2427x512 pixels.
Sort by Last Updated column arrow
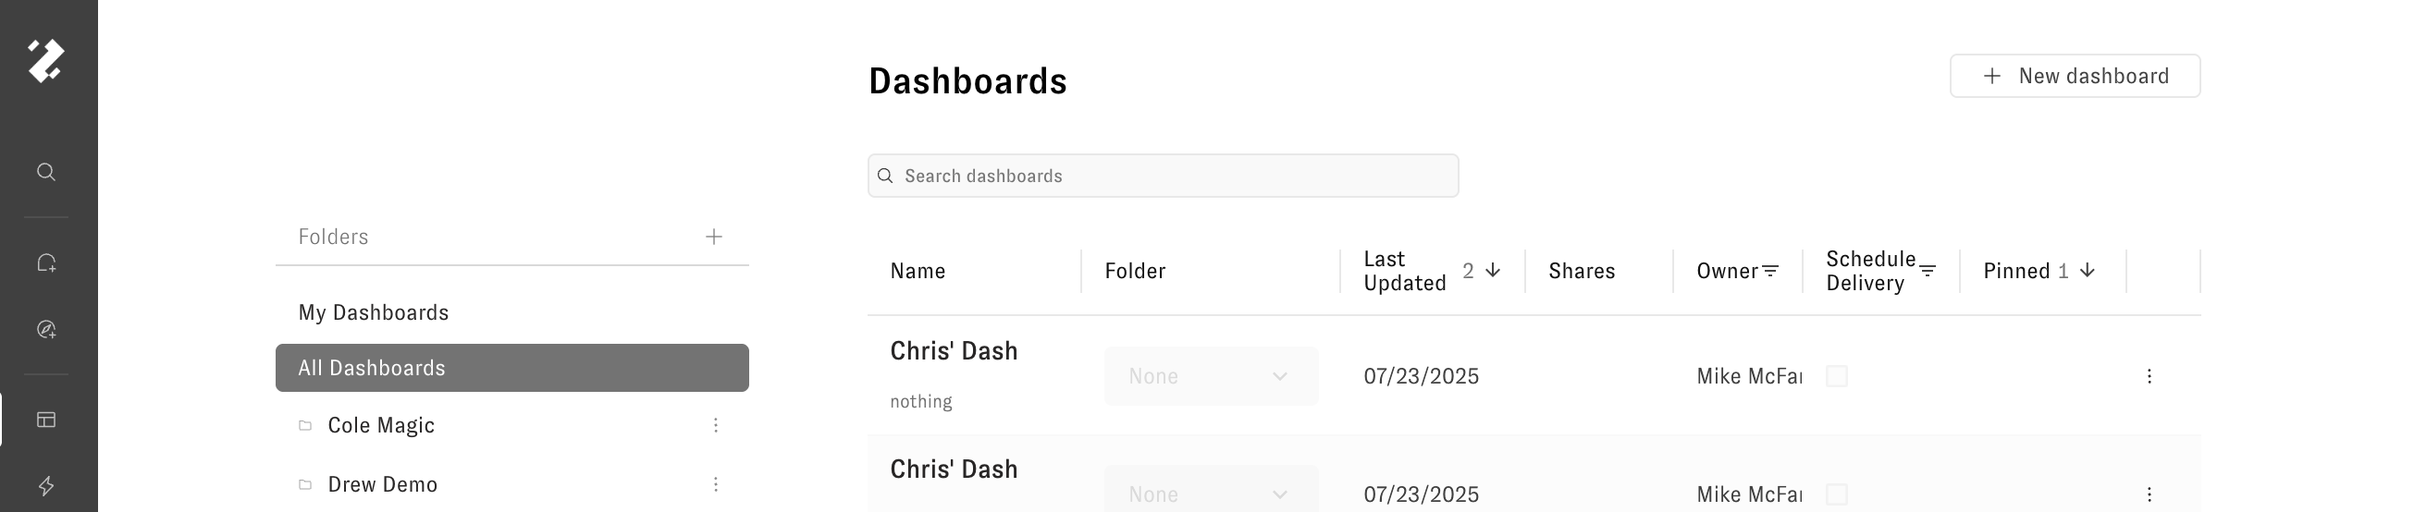tap(1493, 271)
